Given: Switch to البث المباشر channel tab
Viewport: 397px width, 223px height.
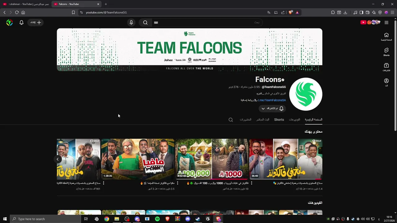Looking at the screenshot, I should click(x=263, y=120).
